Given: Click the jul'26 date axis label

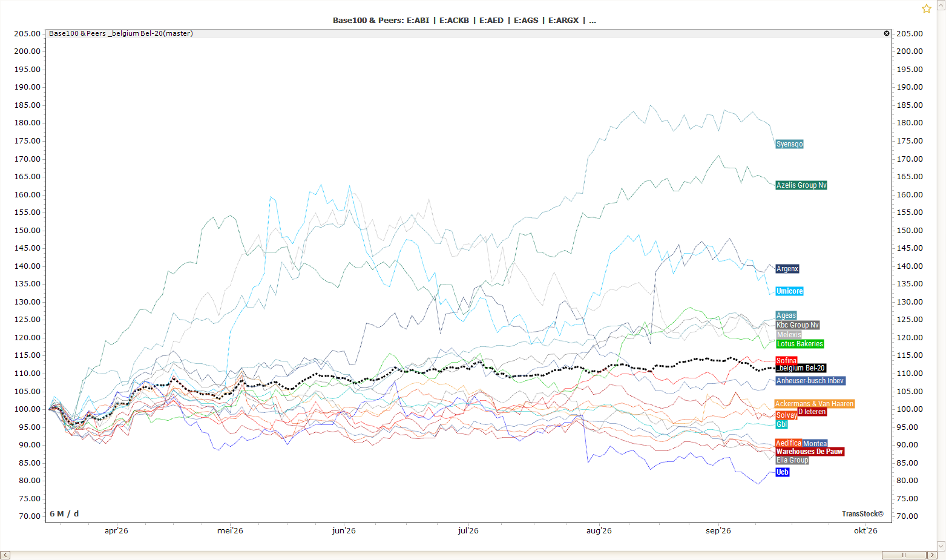Looking at the screenshot, I should point(468,531).
